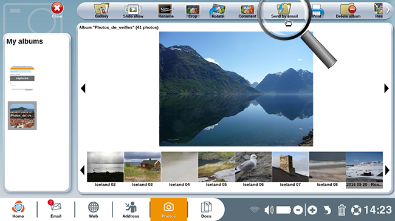Choose the Crop tool

[193, 11]
